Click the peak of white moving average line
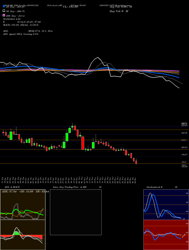The image size is (189, 250). point(98,58)
